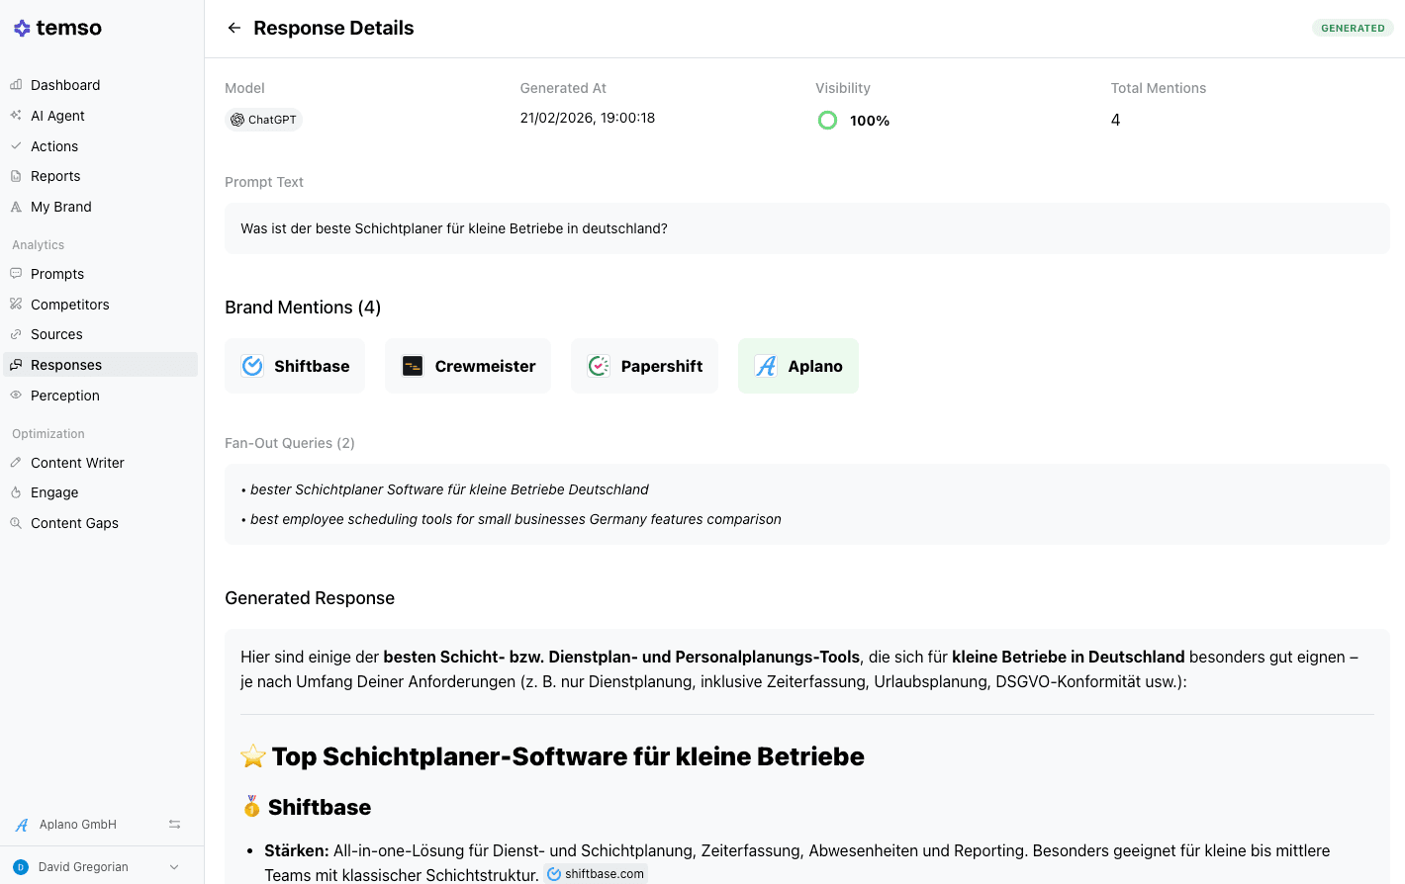Expand the David Gregorian user menu
The height and width of the screenshot is (884, 1405).
click(x=174, y=867)
